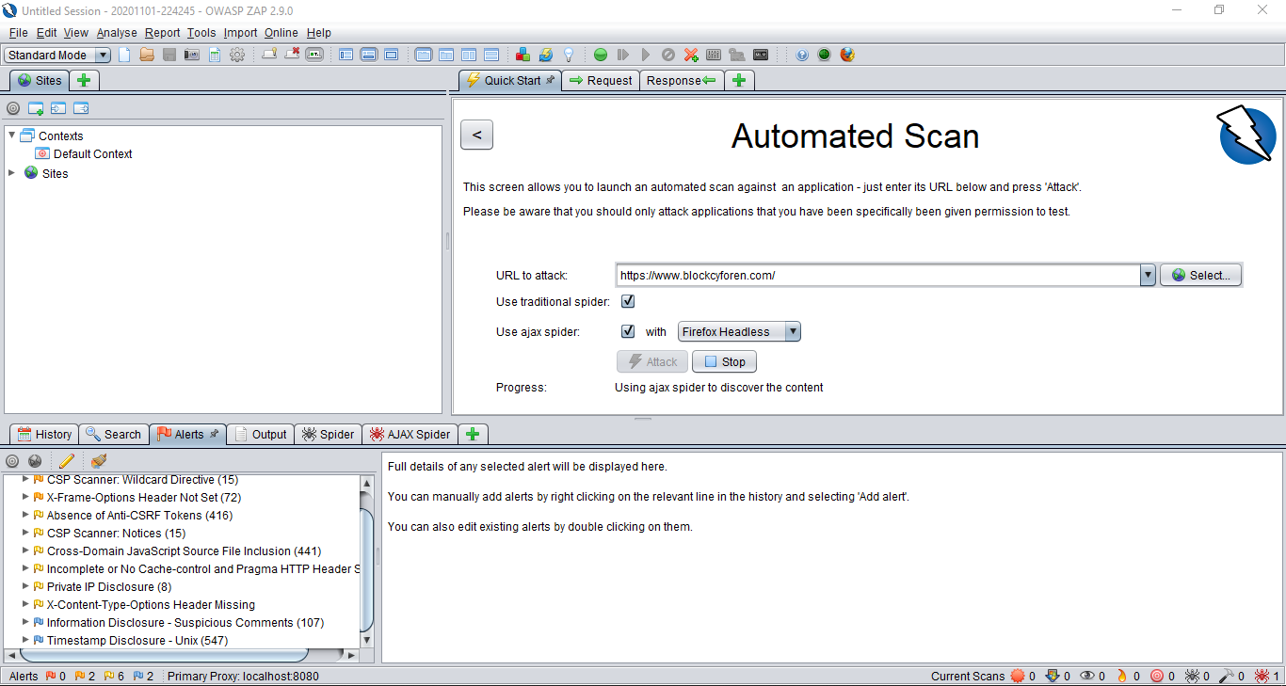Click the Snapshot Session camera icon

(x=192, y=55)
